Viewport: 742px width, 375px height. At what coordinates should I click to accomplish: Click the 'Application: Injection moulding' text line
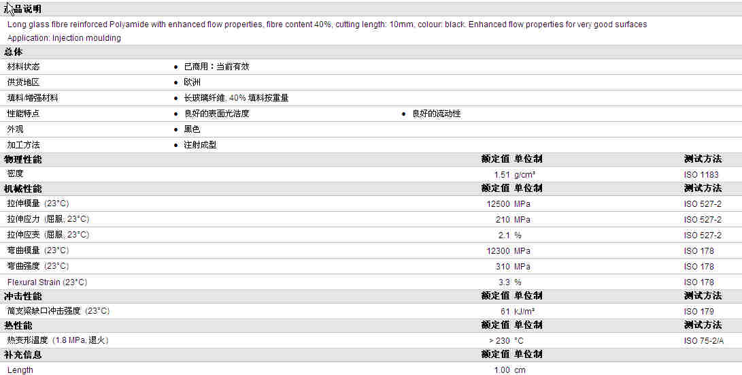[64, 38]
